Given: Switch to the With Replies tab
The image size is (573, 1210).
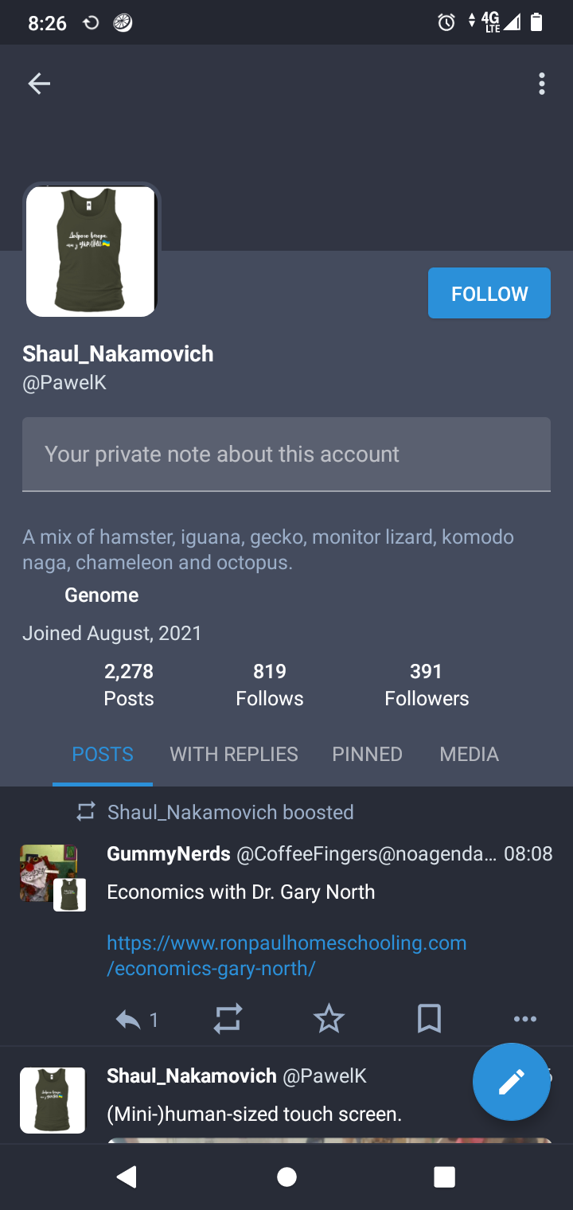Looking at the screenshot, I should 234,754.
